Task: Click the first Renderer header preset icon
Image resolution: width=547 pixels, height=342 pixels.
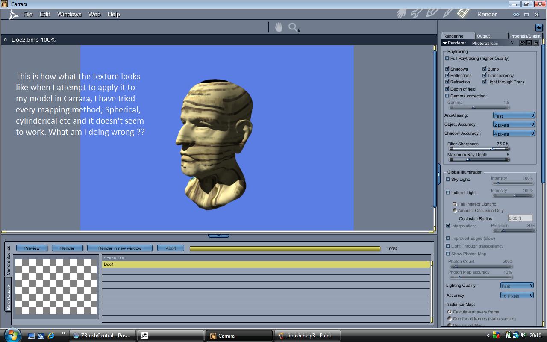Action: coord(522,43)
